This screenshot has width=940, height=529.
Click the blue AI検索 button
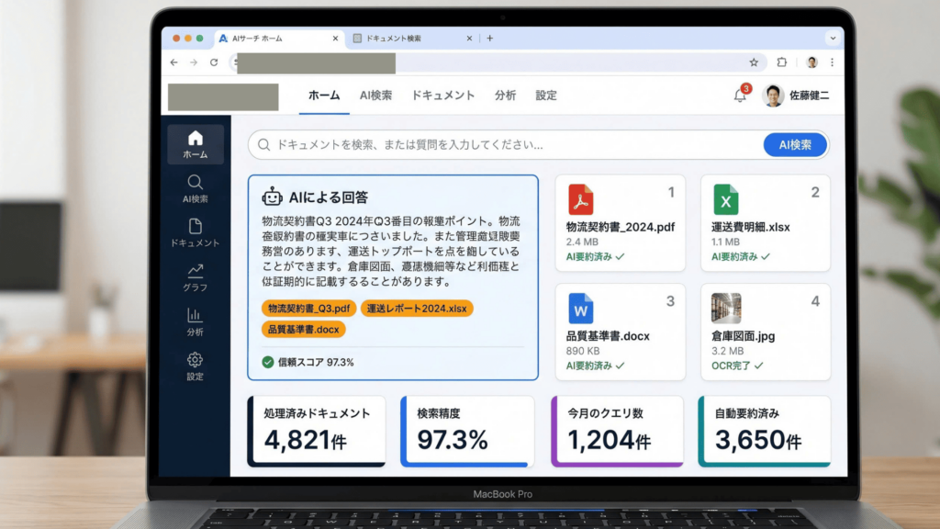pyautogui.click(x=795, y=145)
